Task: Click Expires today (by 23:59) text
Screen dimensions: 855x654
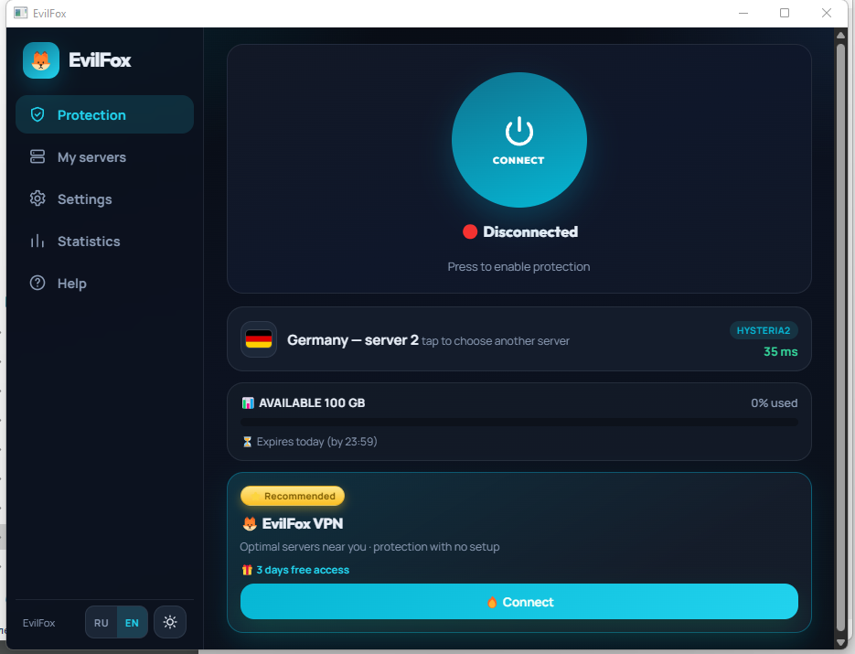Action: pyautogui.click(x=316, y=442)
